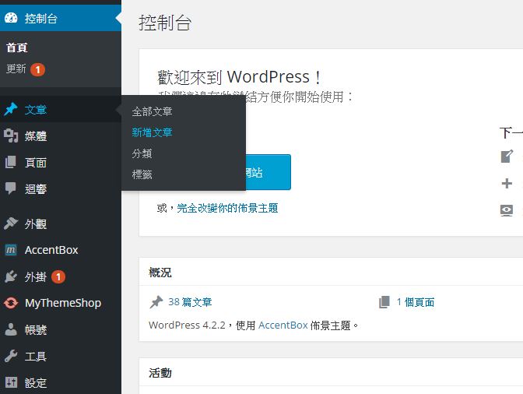
Task: Click pages icon next to 1 個頁面
Action: [x=384, y=302]
